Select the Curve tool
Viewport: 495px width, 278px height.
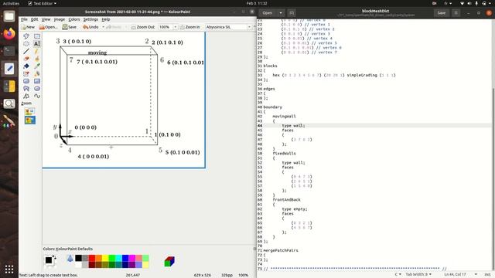(x=37, y=96)
